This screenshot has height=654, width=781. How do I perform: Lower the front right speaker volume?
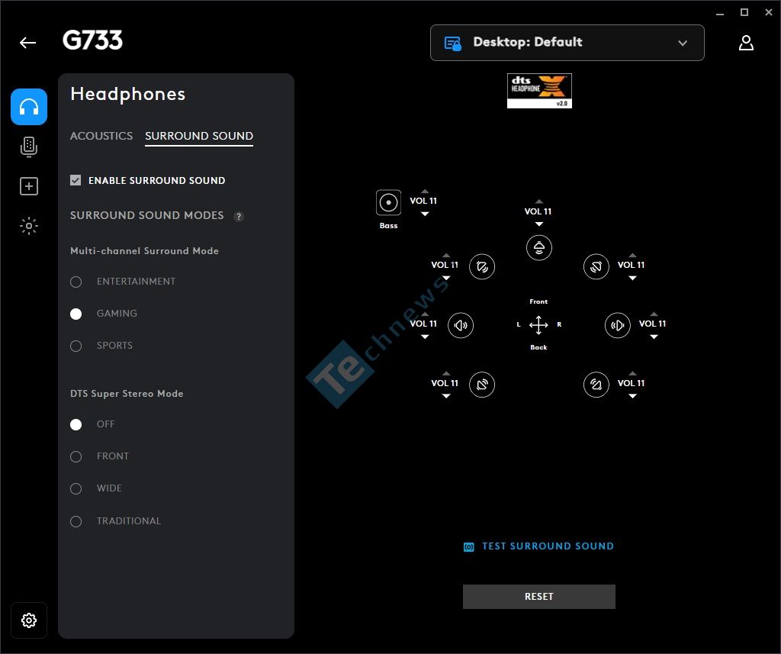(x=632, y=278)
